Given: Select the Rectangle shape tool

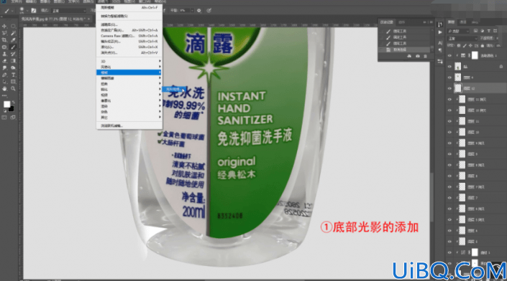Looking at the screenshot, I should click(x=13, y=82).
